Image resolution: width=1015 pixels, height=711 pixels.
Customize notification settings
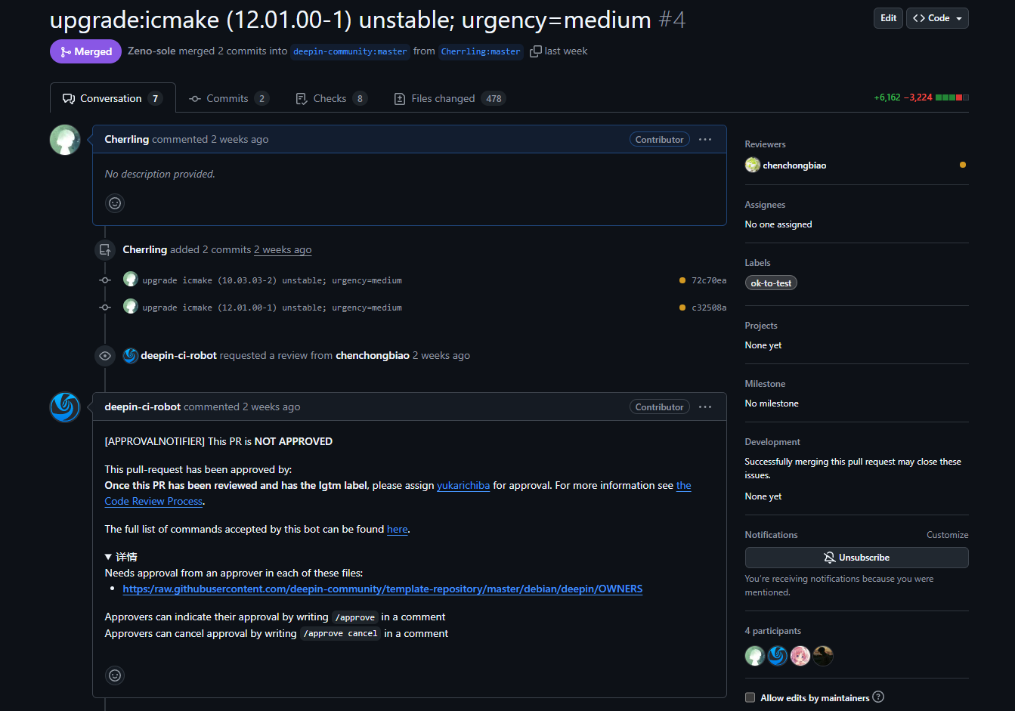947,535
